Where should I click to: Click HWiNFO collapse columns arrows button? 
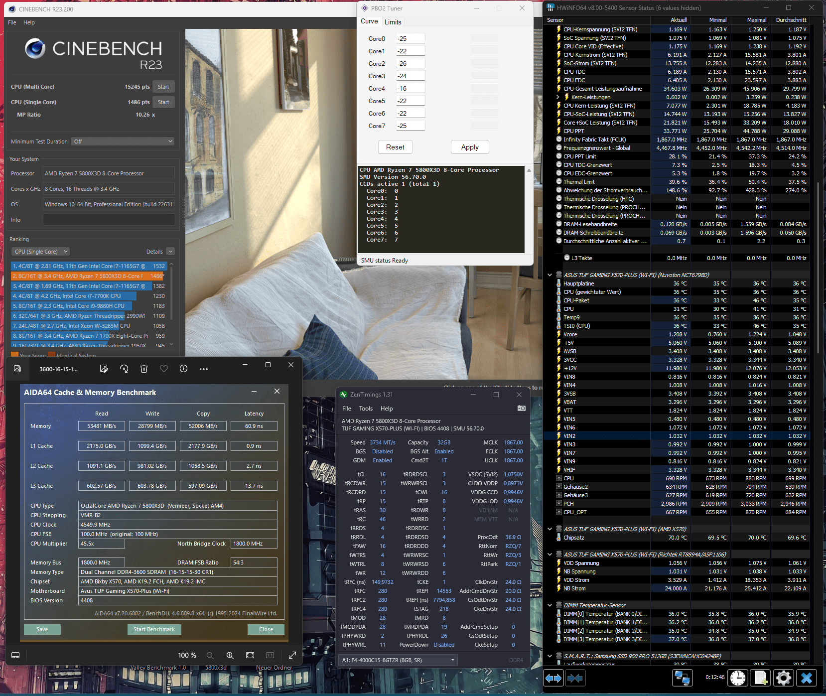pyautogui.click(x=575, y=678)
